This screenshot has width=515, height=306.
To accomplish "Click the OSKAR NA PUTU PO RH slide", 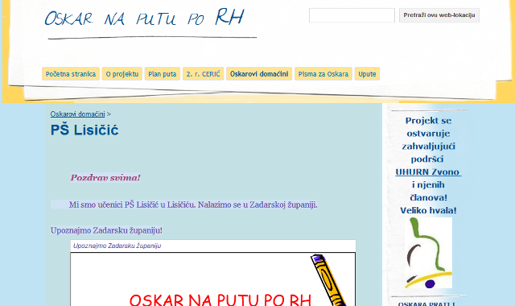I will tap(212, 279).
